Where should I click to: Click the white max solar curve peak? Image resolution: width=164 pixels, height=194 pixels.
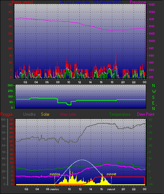pos(82,160)
